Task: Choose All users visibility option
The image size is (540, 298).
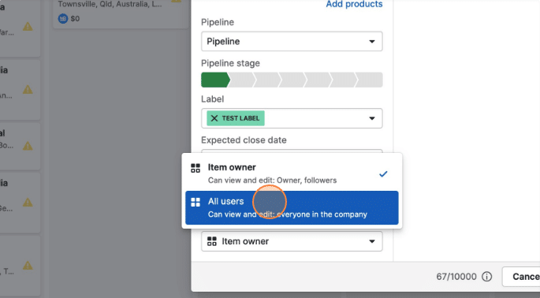Action: pos(292,208)
